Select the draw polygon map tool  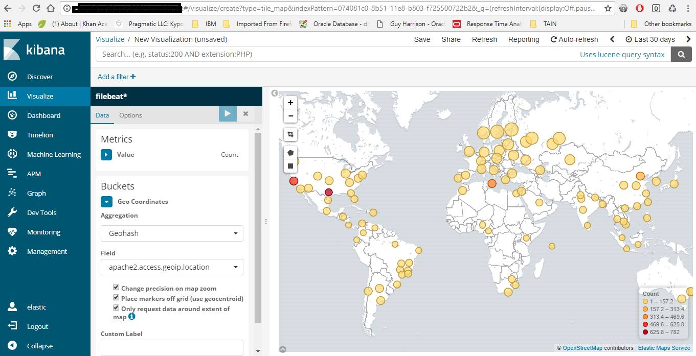290,153
